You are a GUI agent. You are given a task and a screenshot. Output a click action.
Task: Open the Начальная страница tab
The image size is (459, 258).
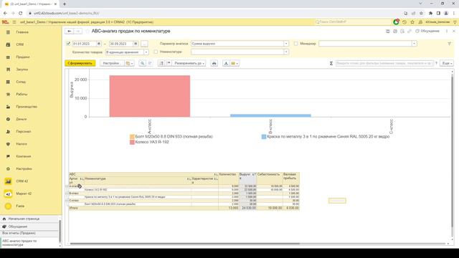[x=29, y=219]
